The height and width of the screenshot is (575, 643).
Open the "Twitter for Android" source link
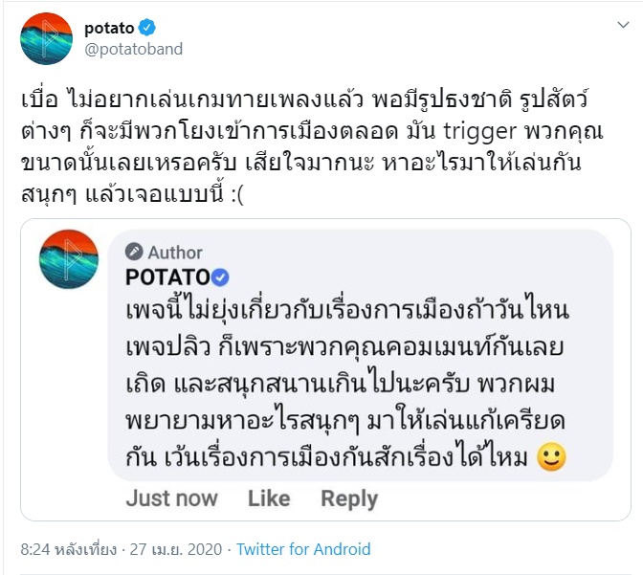pyautogui.click(x=303, y=550)
